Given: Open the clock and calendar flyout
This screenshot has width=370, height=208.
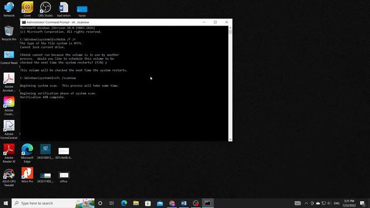Looking at the screenshot, I should (349, 203).
